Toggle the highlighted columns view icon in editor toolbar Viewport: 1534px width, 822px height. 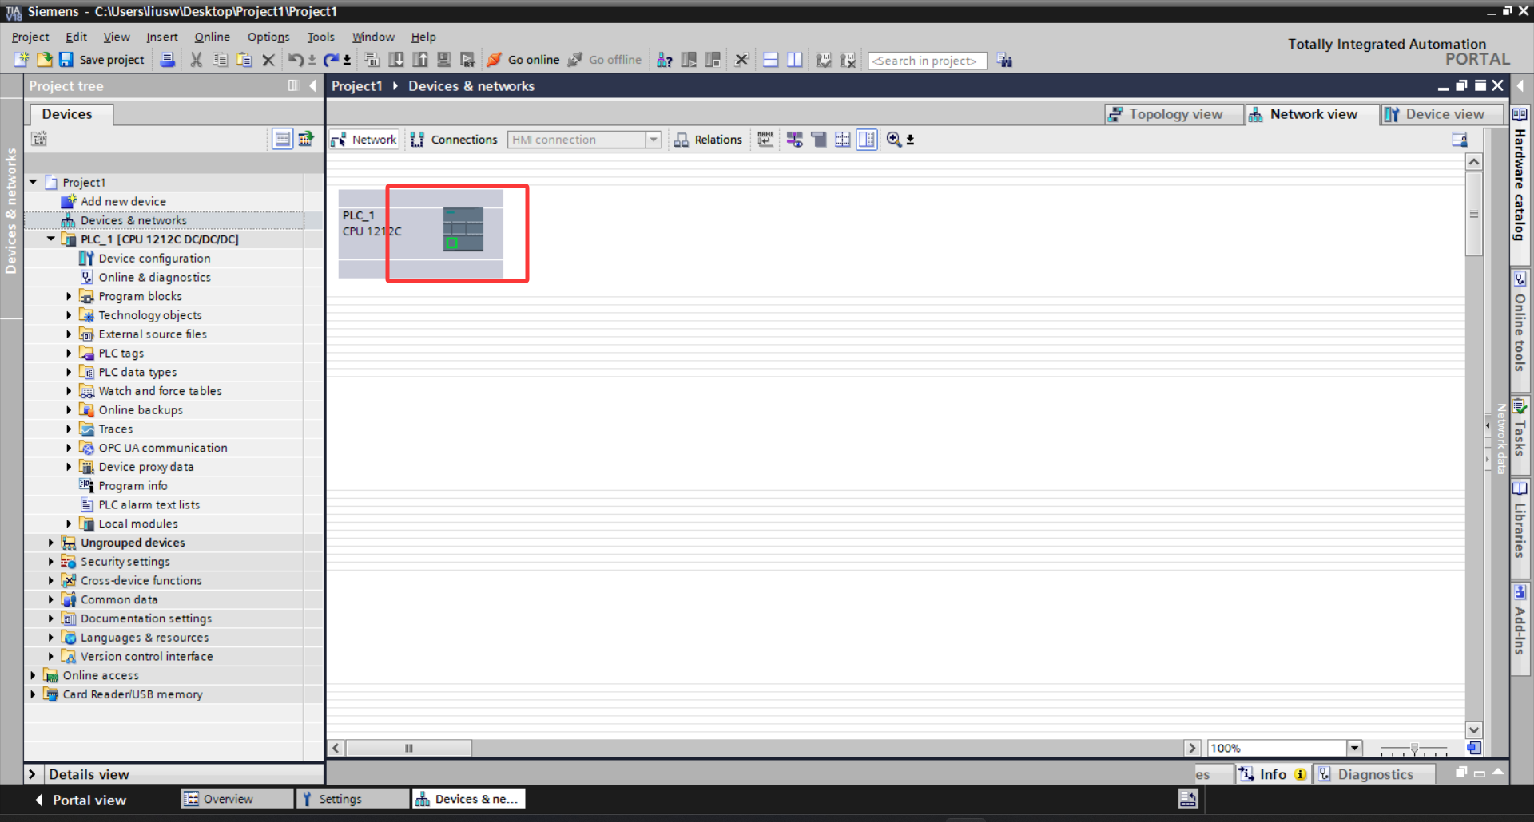tap(867, 140)
